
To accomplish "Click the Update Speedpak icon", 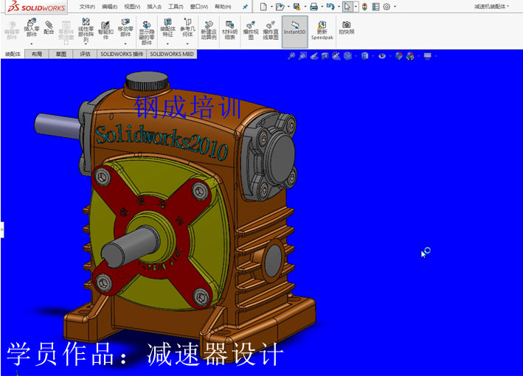I will coord(322,24).
